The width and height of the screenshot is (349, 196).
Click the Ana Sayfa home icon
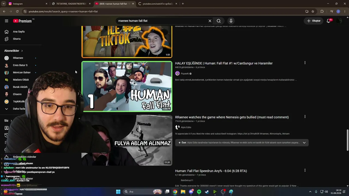point(7,32)
